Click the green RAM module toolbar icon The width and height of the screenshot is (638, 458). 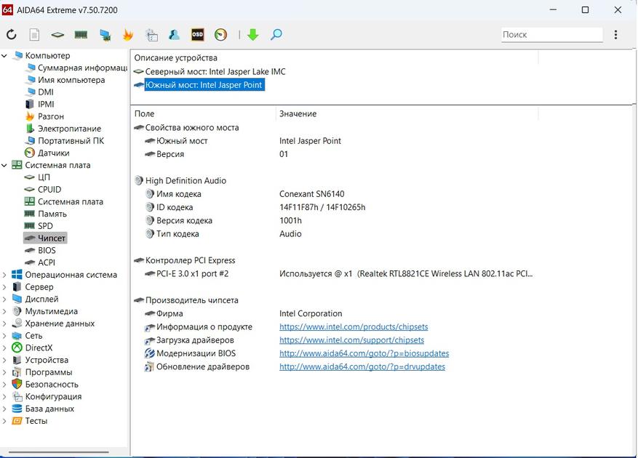[x=81, y=35]
